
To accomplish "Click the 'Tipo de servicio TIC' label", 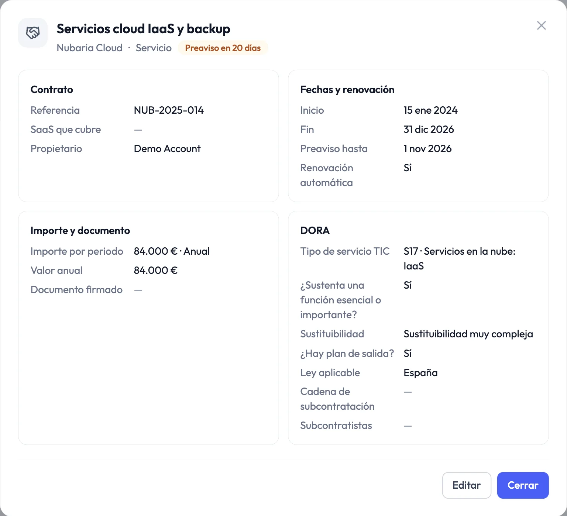I will point(345,251).
